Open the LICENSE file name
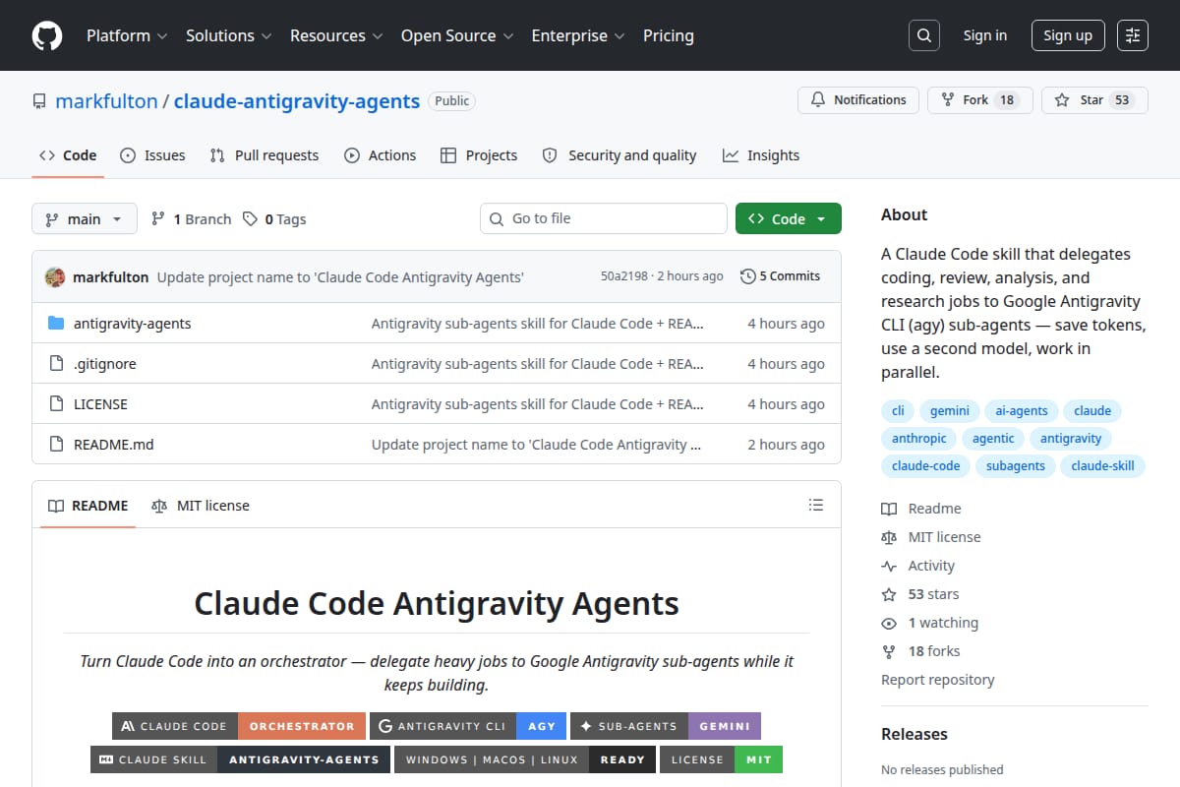Image resolution: width=1180 pixels, height=787 pixels. pos(100,404)
